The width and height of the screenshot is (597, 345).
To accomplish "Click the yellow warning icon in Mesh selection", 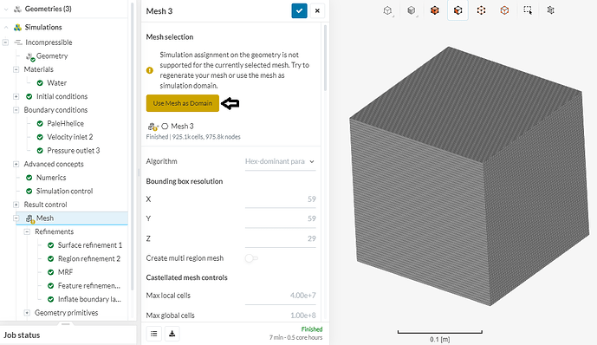I will (x=150, y=70).
